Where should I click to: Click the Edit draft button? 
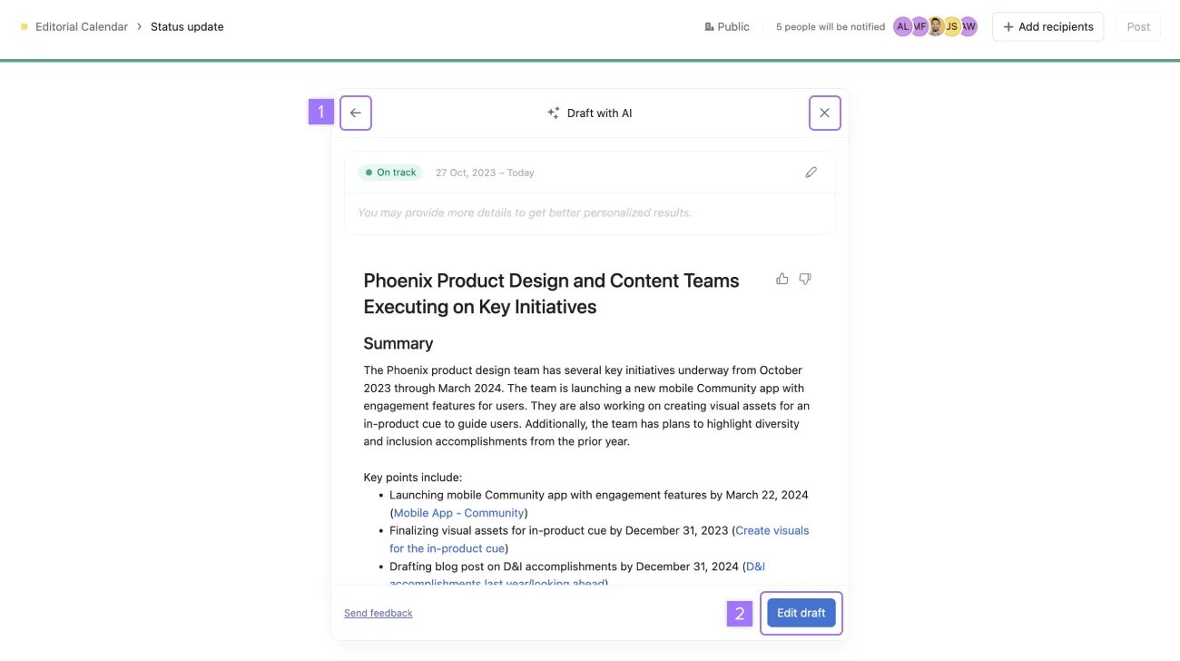point(801,613)
